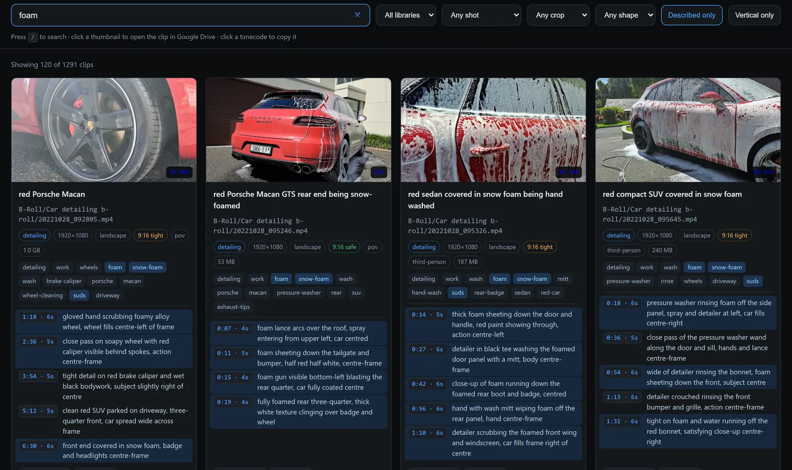Copy the 2:36 timecode on soapy wheel
Screen dimensions: 792x470
point(38,341)
